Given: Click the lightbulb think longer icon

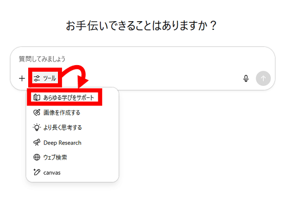Looking at the screenshot, I should (37, 128).
